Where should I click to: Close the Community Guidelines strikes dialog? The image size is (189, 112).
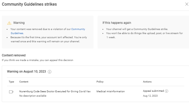click(x=187, y=4)
